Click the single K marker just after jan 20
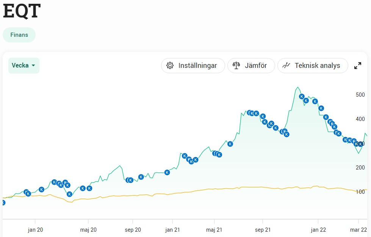Screen dimensions: 371x237 (42, 190)
